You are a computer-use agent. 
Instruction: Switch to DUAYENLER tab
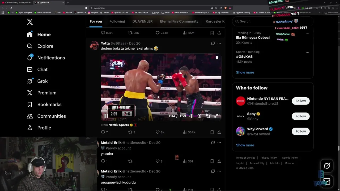[x=142, y=21]
